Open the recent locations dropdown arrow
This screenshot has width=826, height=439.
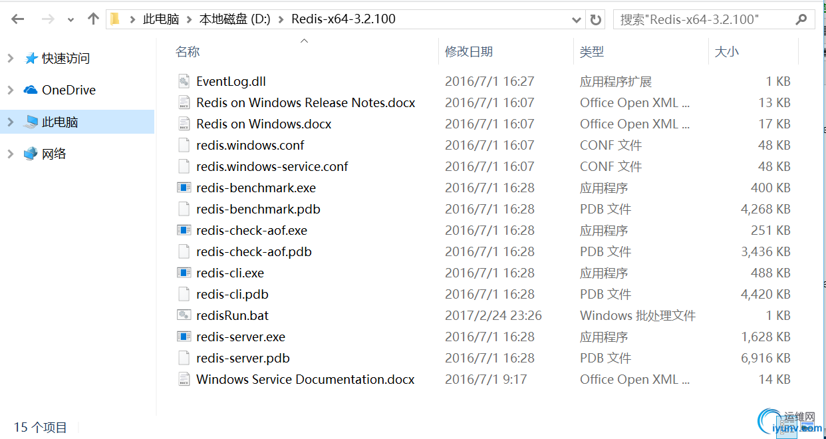tap(70, 20)
